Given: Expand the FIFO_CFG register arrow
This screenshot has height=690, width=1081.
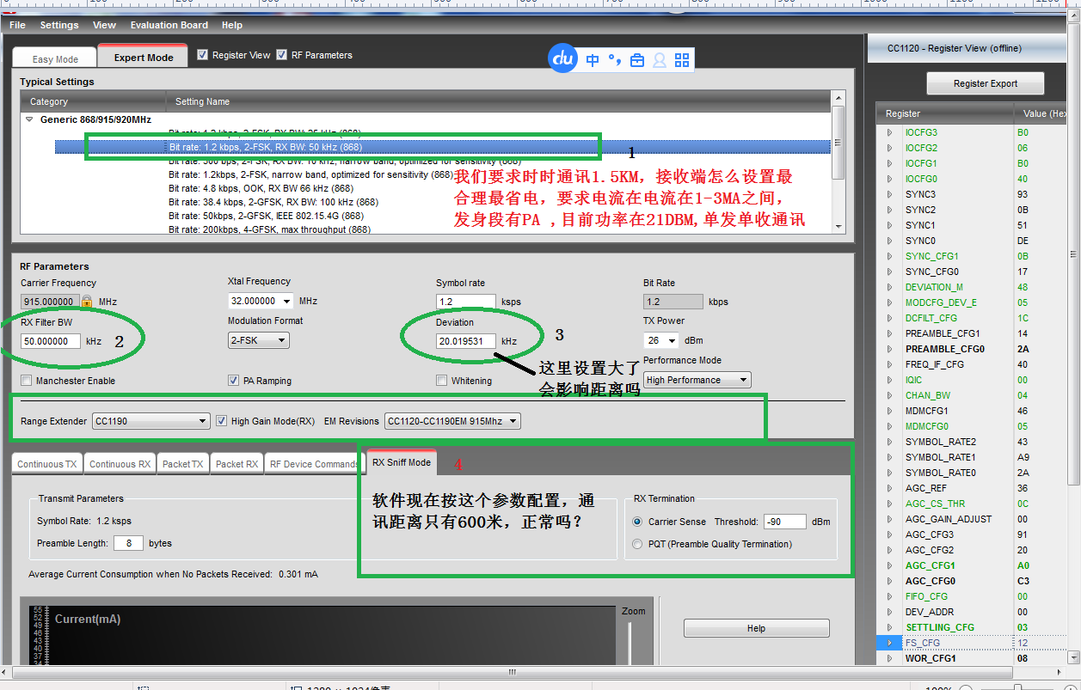Looking at the screenshot, I should pos(890,596).
